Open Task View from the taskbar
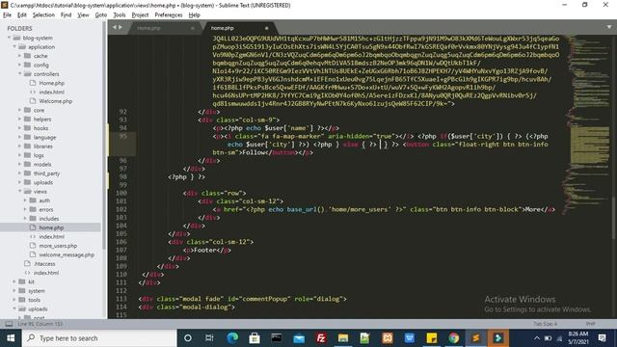 click(x=209, y=338)
